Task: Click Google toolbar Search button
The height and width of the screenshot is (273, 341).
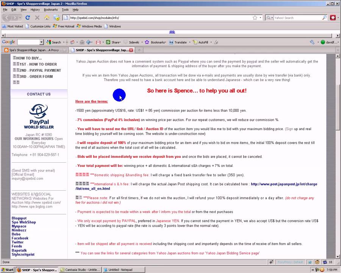Action: (54, 42)
